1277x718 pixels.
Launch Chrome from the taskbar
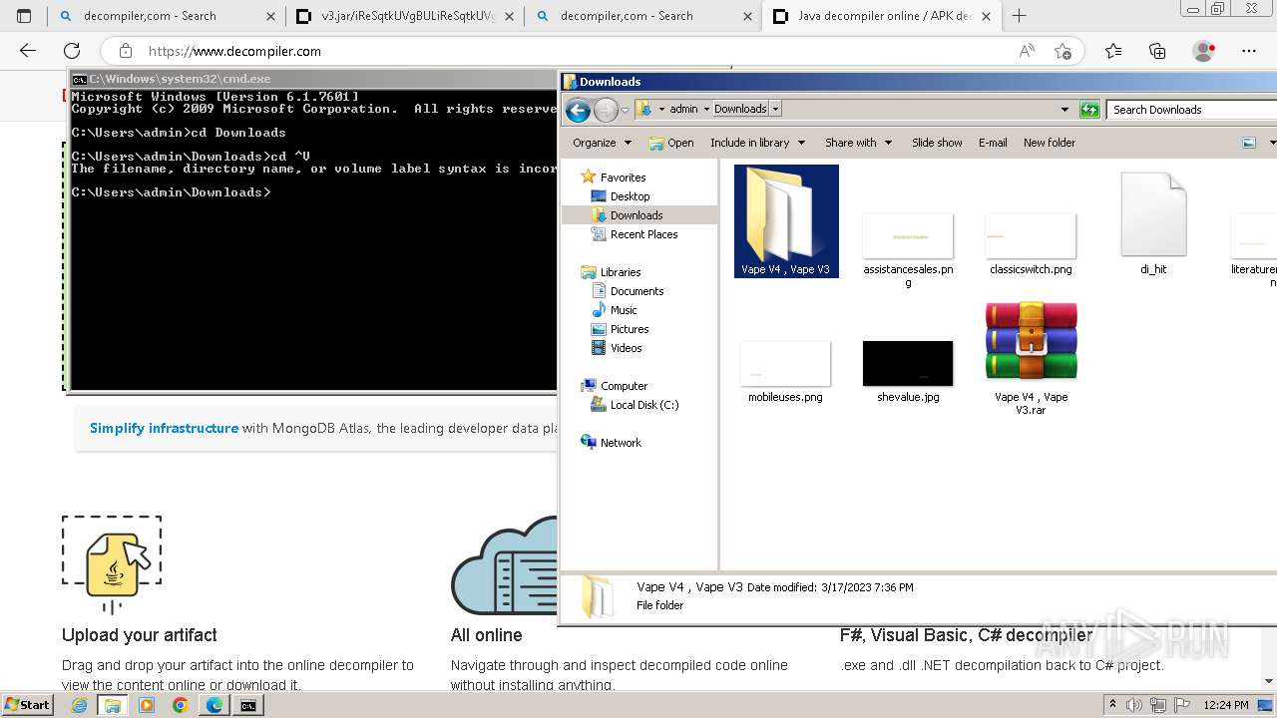tap(180, 705)
